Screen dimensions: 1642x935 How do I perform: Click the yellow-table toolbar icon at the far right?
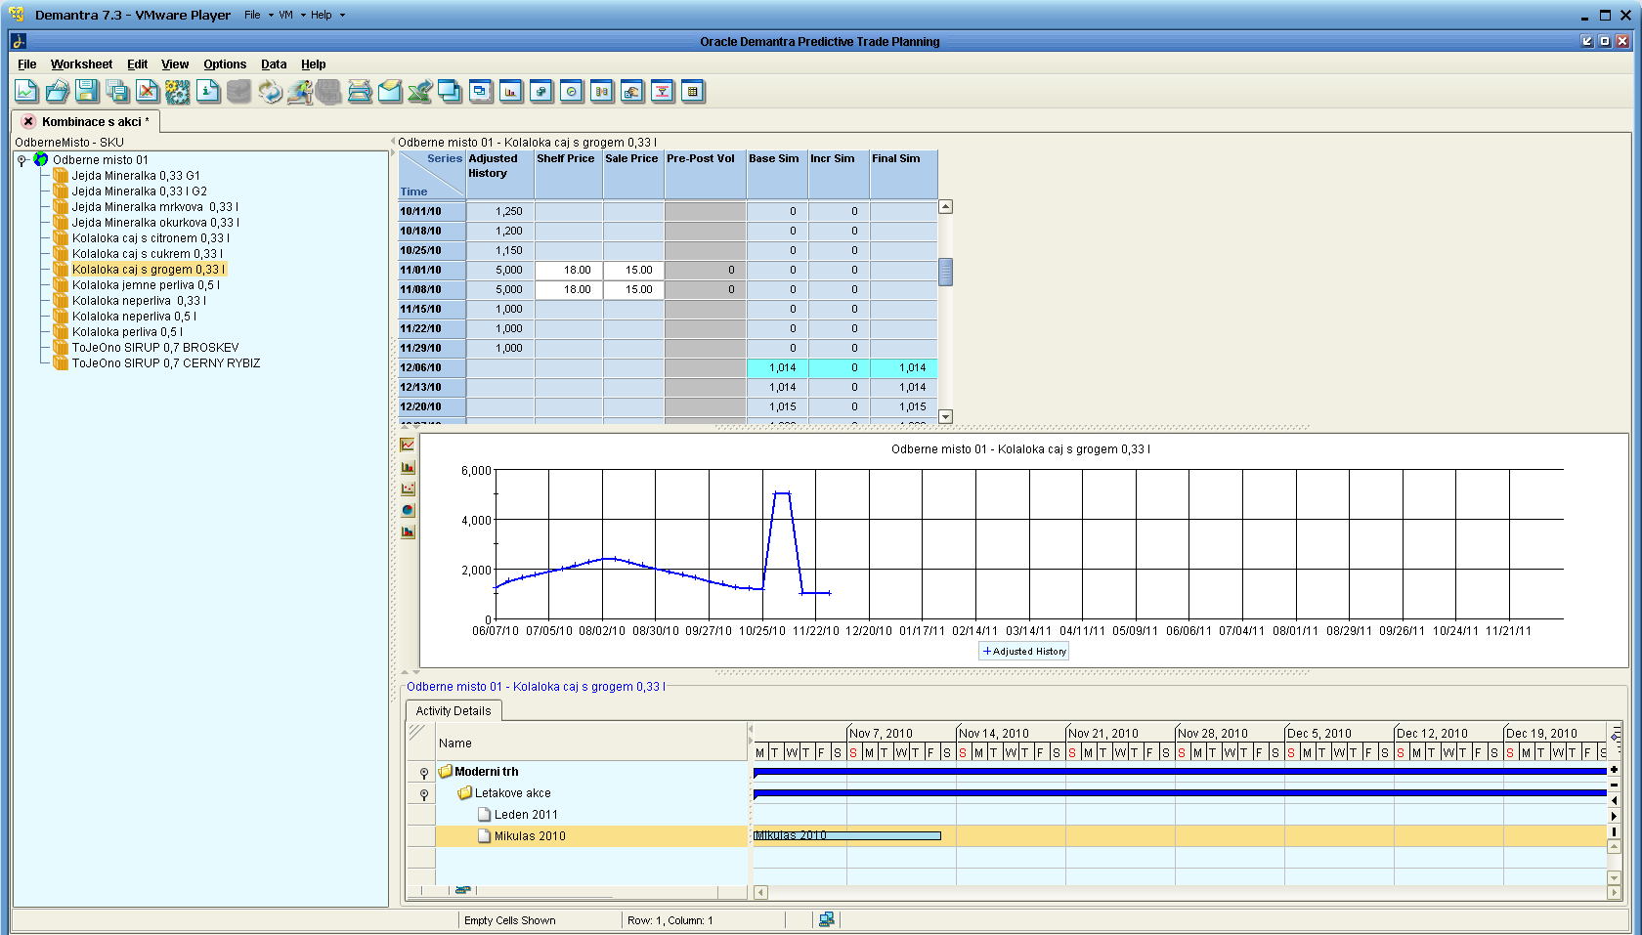pyautogui.click(x=693, y=92)
